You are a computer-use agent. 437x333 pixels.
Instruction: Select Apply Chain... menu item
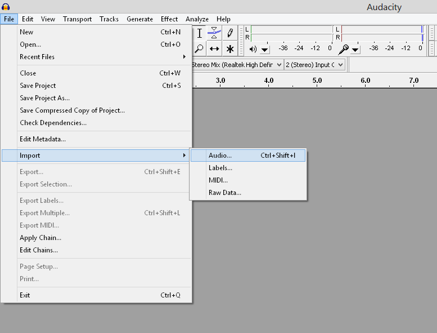pyautogui.click(x=96, y=238)
